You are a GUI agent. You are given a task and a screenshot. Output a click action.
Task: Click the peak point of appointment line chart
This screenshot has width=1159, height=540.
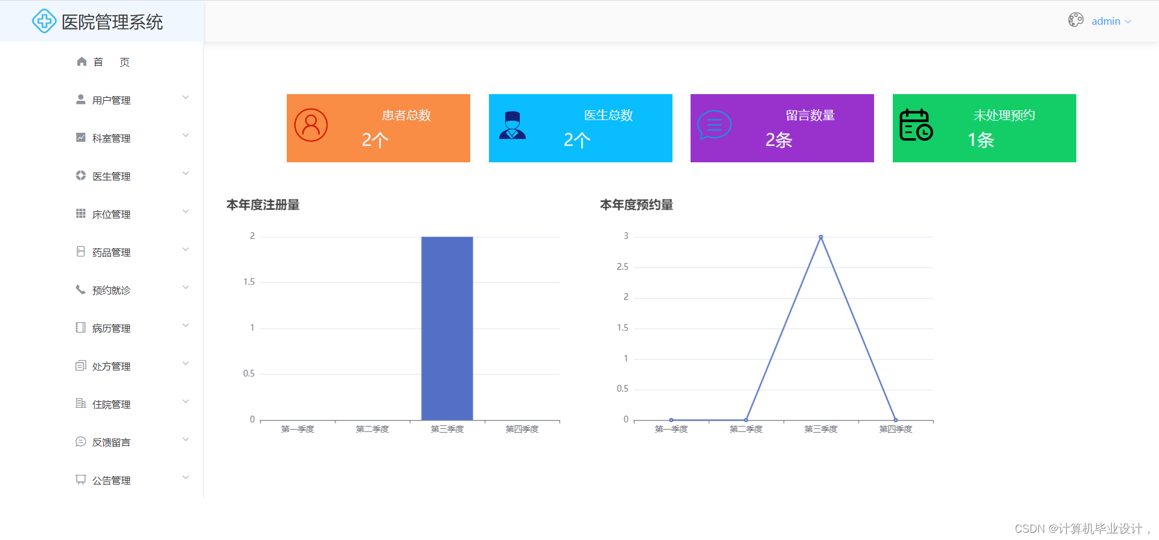tap(821, 237)
